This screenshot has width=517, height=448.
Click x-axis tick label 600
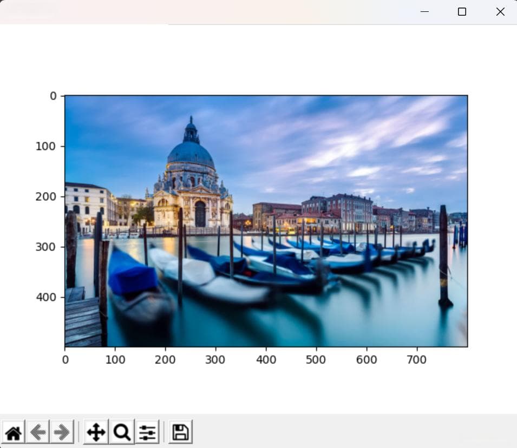[x=367, y=360]
